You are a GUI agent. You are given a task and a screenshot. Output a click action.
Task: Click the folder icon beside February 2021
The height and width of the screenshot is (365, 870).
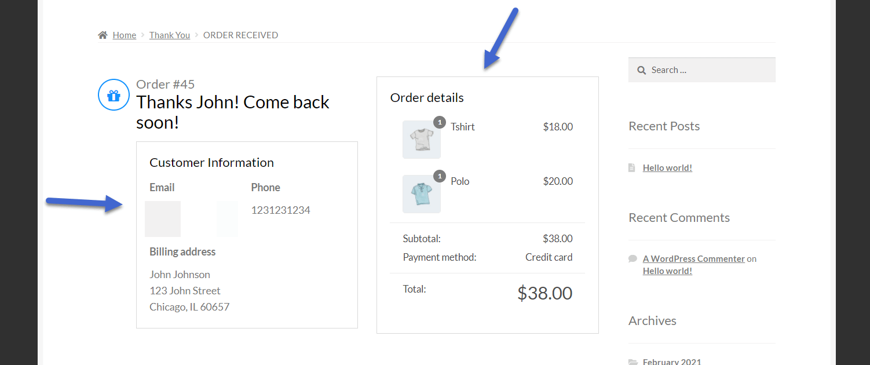tap(633, 362)
